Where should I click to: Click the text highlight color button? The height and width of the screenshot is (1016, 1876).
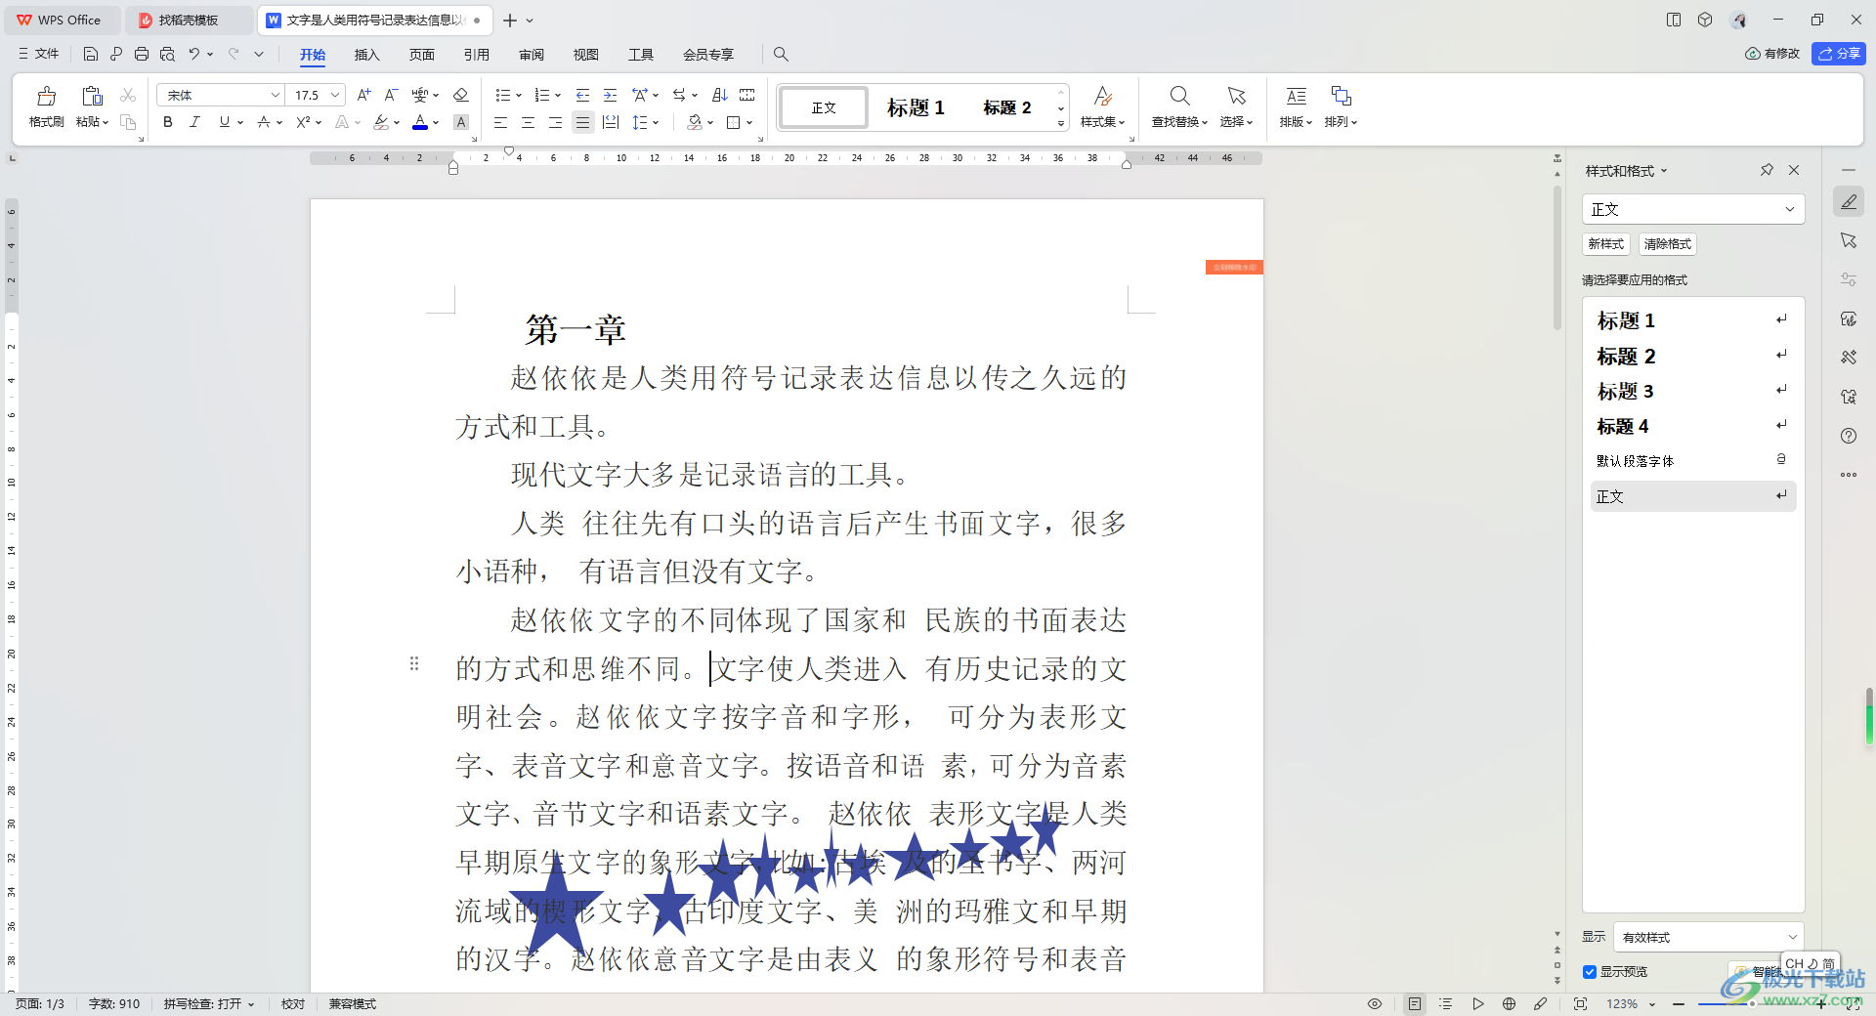pos(381,122)
